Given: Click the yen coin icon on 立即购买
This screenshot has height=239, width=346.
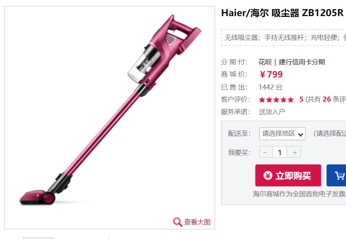Looking at the screenshot, I should pyautogui.click(x=268, y=175).
